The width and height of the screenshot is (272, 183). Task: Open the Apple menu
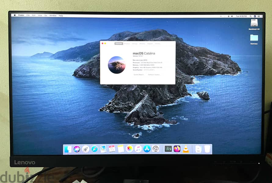tap(15, 15)
